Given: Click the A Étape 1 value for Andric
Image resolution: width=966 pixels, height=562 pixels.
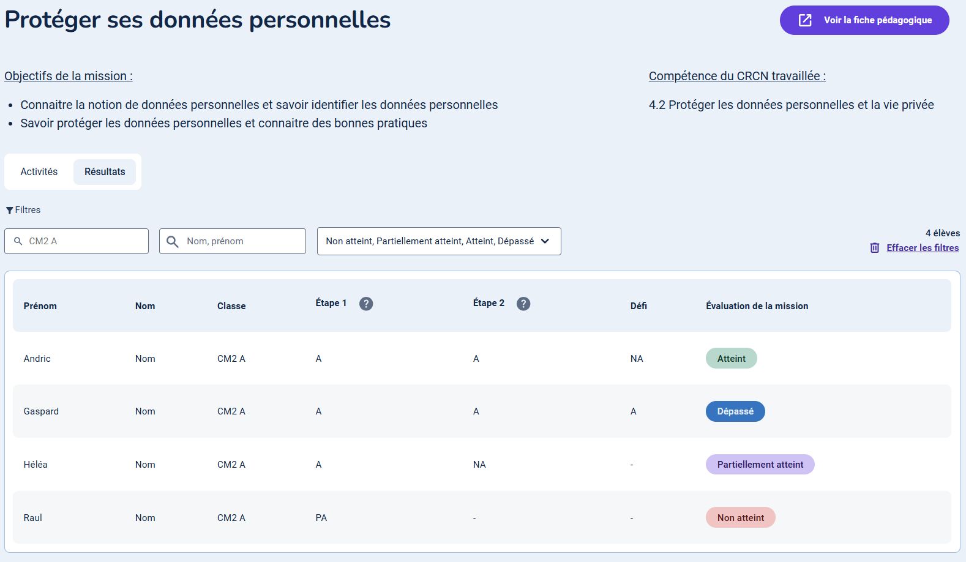Looking at the screenshot, I should coord(318,359).
